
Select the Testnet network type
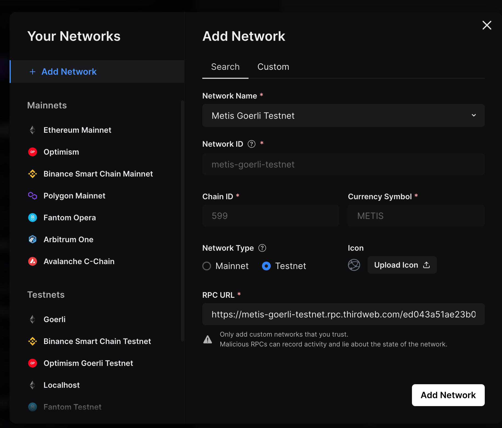(266, 266)
